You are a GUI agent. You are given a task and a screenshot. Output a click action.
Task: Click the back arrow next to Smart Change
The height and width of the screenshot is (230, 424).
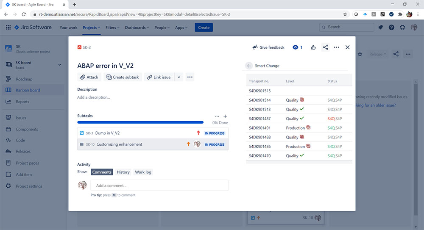(249, 66)
